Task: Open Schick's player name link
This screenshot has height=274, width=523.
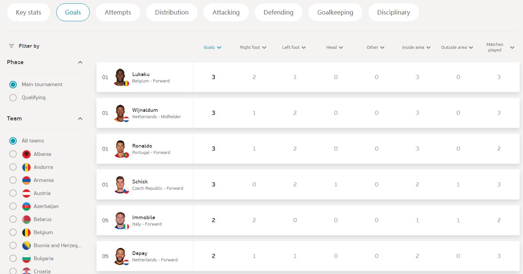Action: pos(140,182)
